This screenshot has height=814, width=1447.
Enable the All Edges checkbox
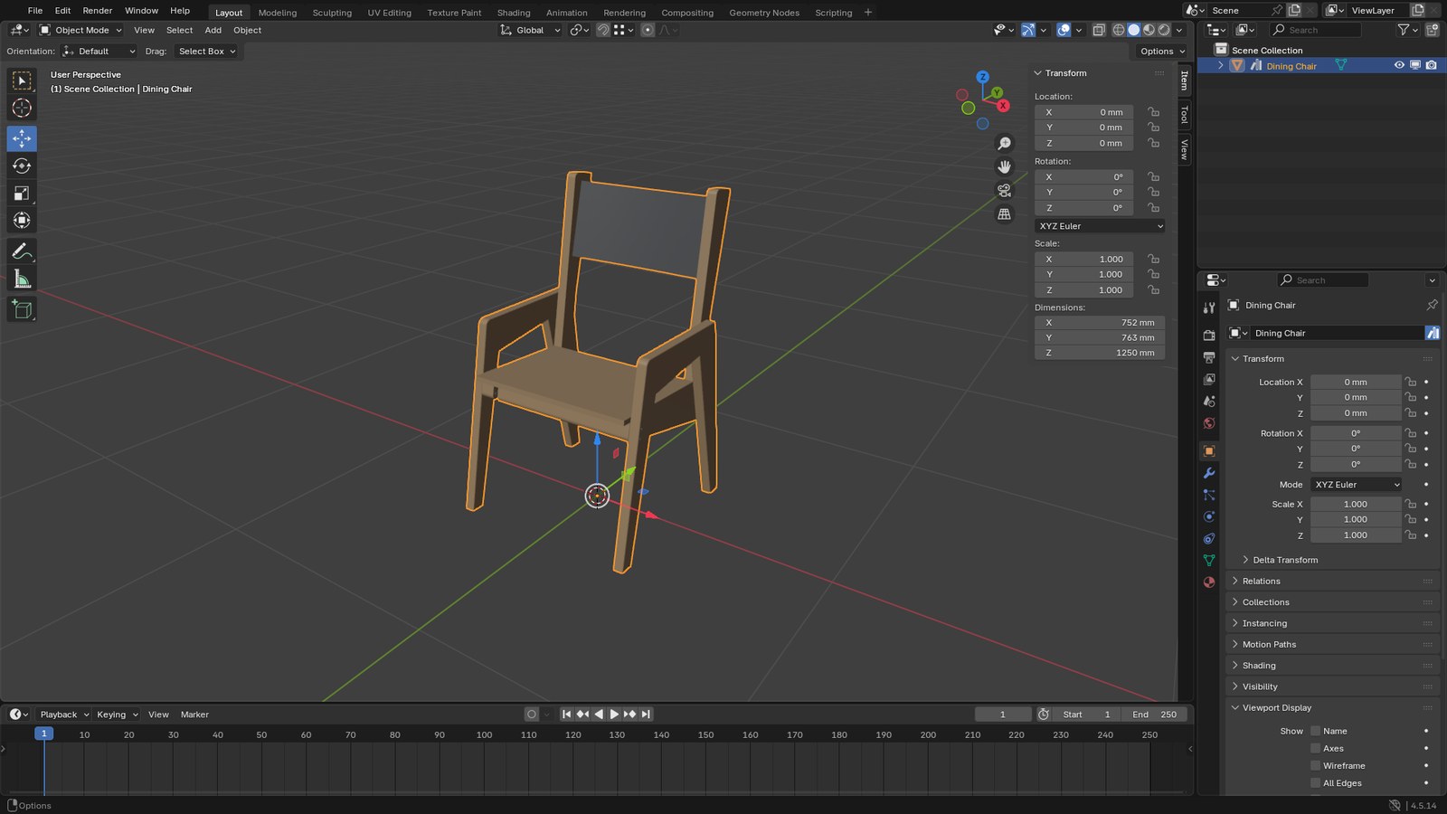(x=1315, y=783)
